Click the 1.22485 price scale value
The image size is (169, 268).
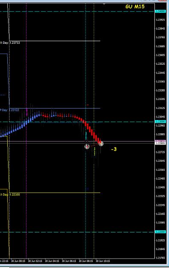click(x=160, y=179)
